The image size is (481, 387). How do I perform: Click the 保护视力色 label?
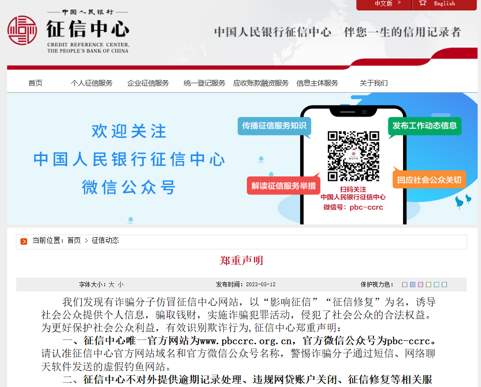tap(377, 285)
